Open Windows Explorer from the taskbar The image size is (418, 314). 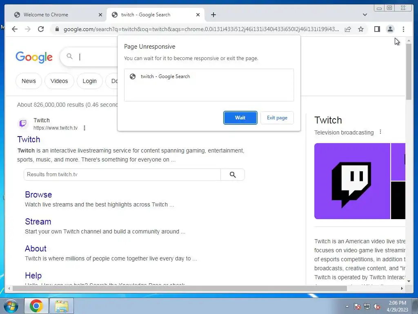[x=62, y=306]
